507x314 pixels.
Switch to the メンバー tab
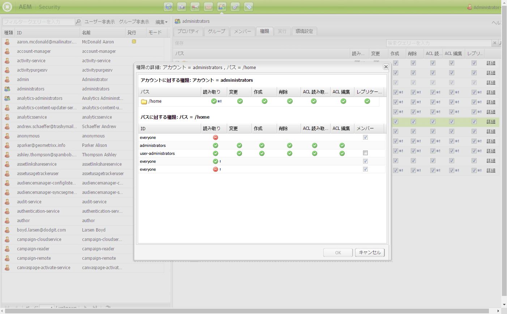pos(242,31)
